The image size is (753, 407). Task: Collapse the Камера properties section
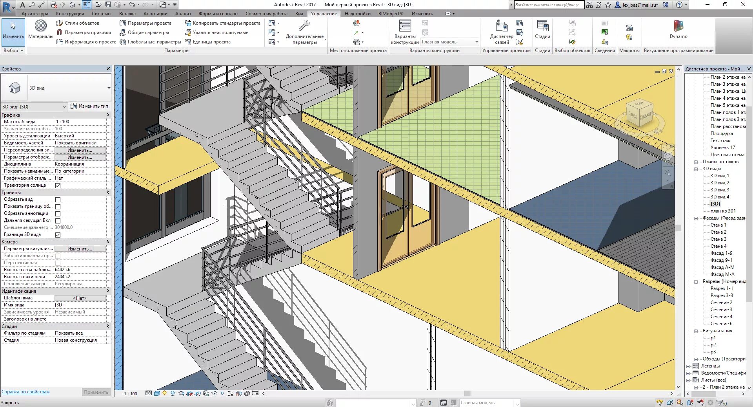coord(107,242)
